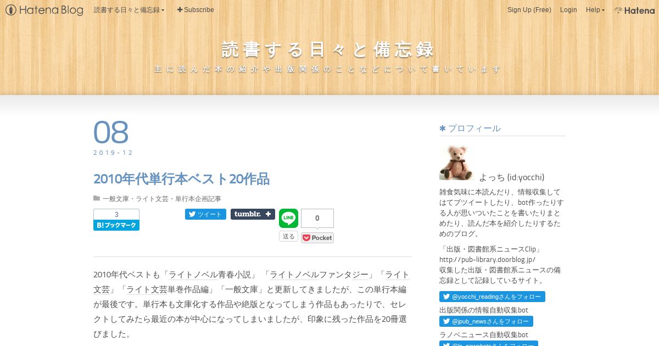Viewport: 659px width, 346px height.
Task: View the Pocket count of 0
Action: click(317, 218)
